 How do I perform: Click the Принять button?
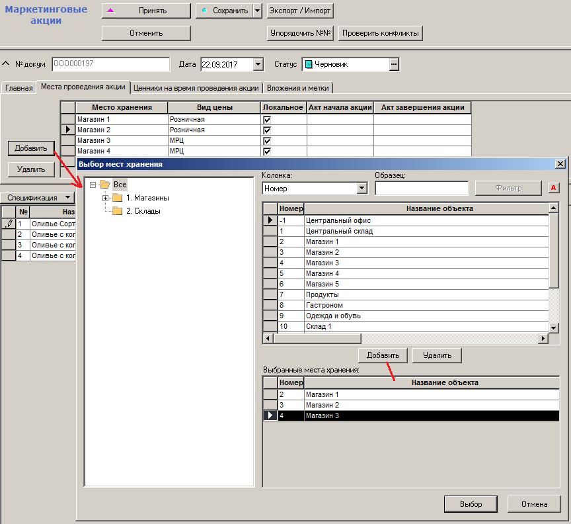(146, 11)
